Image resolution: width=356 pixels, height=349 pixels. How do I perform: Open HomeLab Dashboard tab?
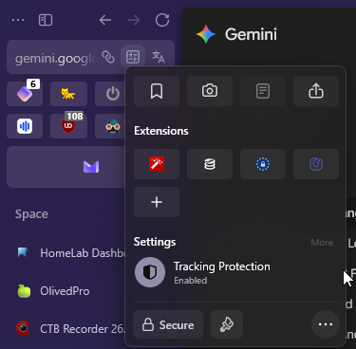71,253
